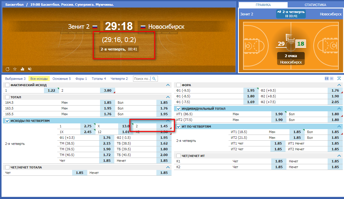Unmute sound with the speaker icon

(30, 69)
